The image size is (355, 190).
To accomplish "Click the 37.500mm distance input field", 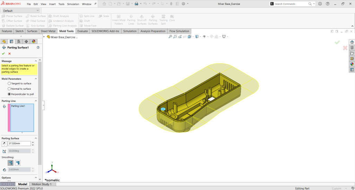I will click(19, 144).
